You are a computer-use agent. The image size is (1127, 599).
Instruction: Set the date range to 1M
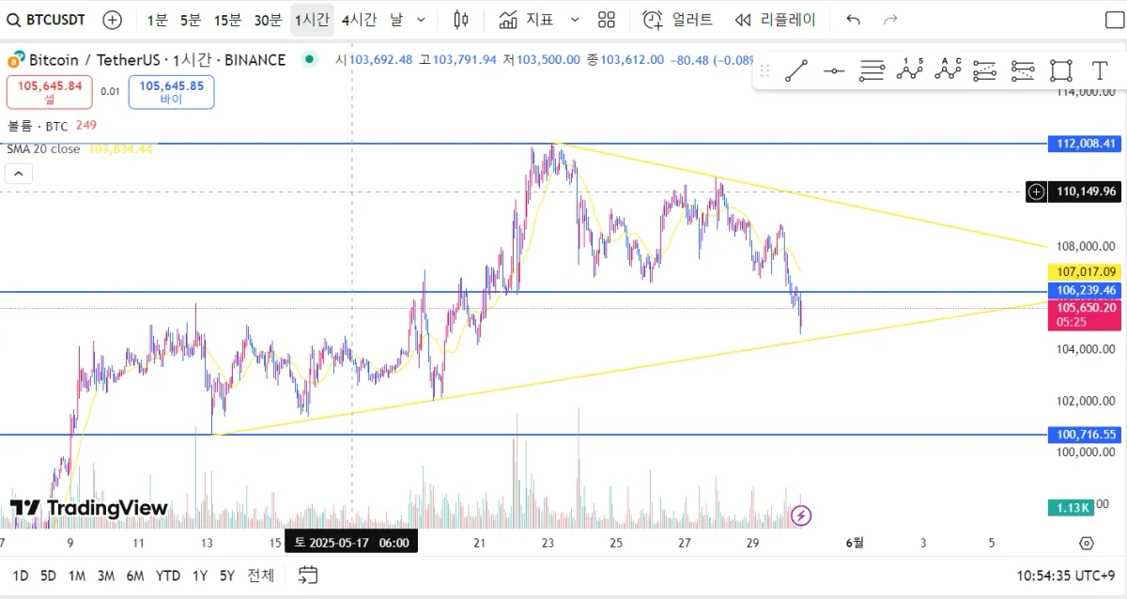pyautogui.click(x=77, y=576)
